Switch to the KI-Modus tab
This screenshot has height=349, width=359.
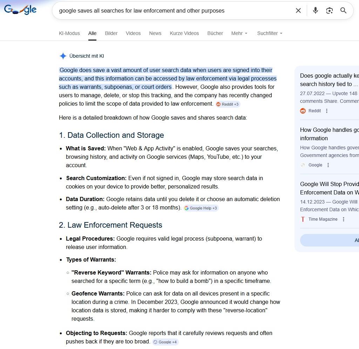[69, 33]
